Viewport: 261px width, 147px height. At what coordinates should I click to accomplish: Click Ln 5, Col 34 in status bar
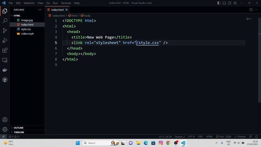(x=165, y=136)
